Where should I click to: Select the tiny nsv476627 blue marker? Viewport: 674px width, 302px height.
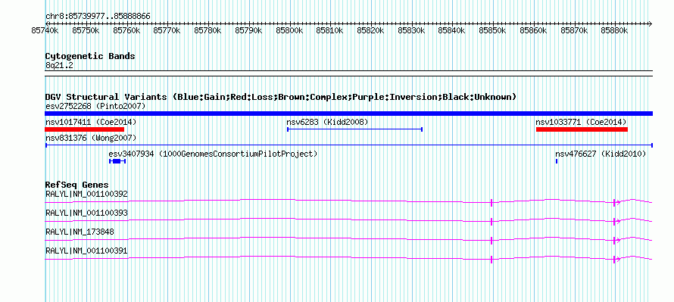tap(557, 161)
